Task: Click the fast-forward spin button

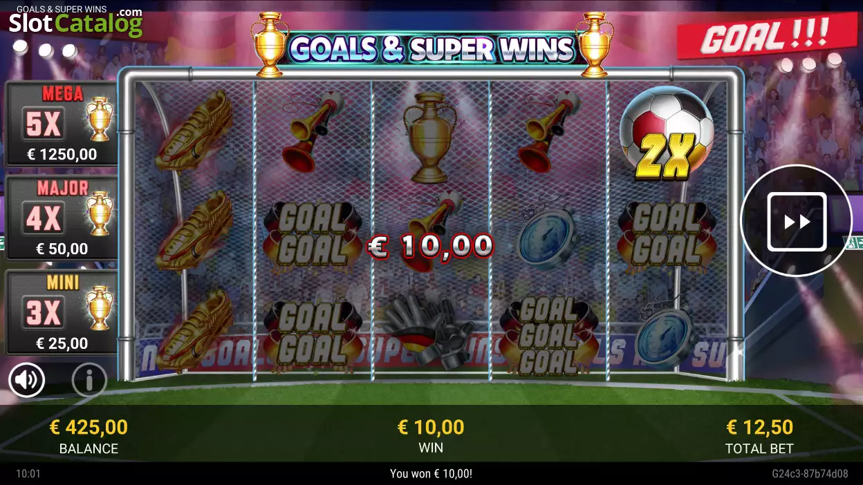Action: (x=797, y=221)
